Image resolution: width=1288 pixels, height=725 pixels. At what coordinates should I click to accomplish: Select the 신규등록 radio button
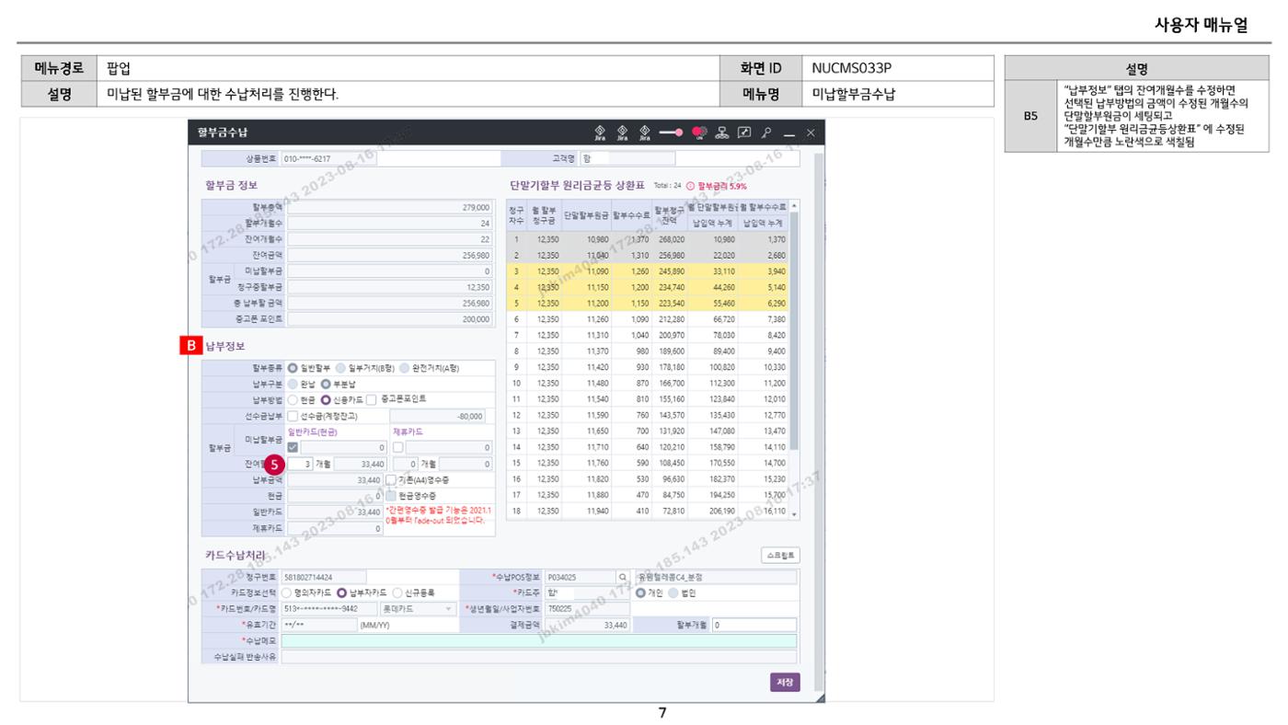pyautogui.click(x=397, y=593)
